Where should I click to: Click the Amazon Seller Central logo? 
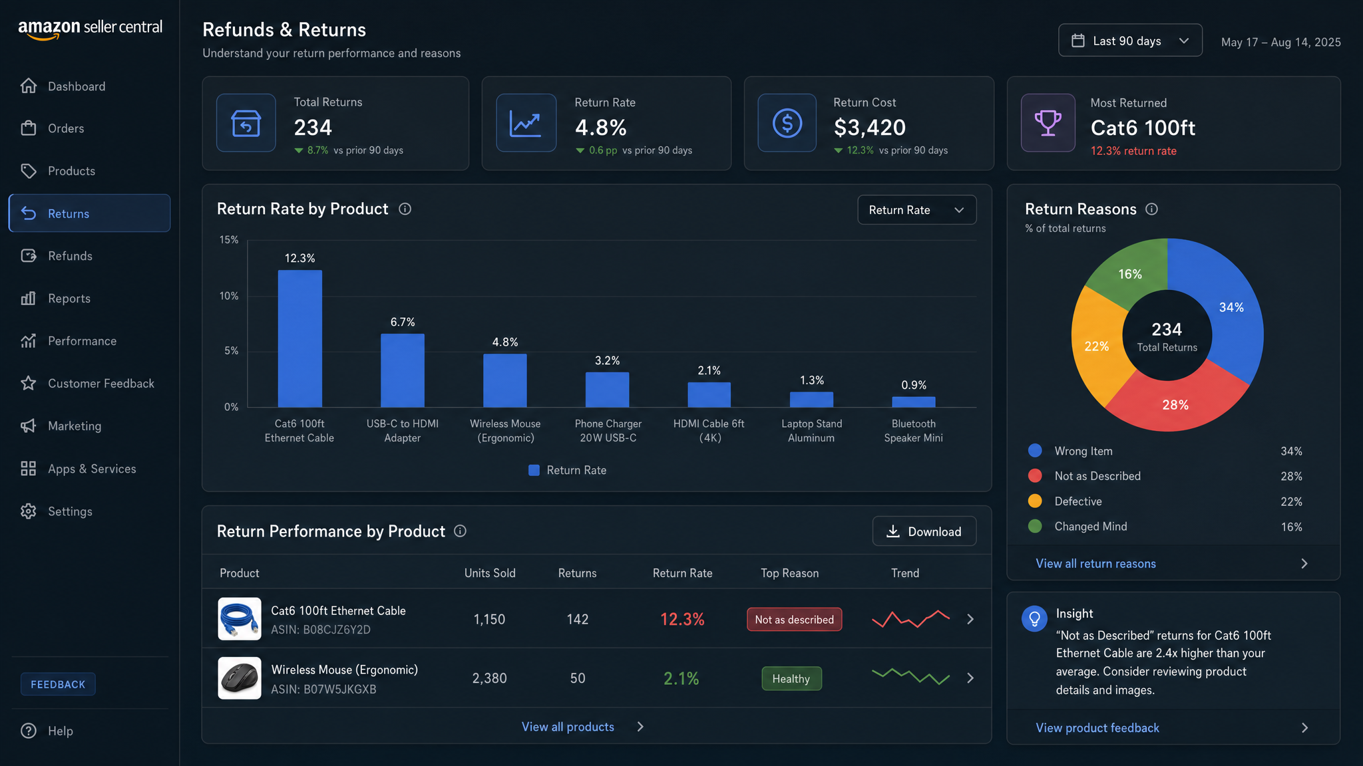pyautogui.click(x=90, y=29)
